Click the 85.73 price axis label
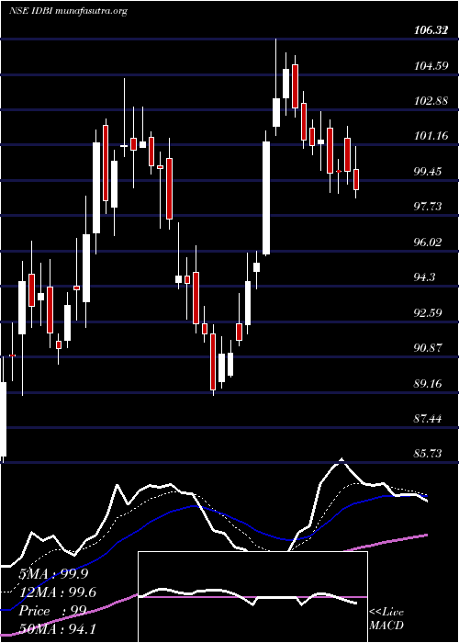Image resolution: width=459 pixels, height=643 pixels. tap(428, 454)
